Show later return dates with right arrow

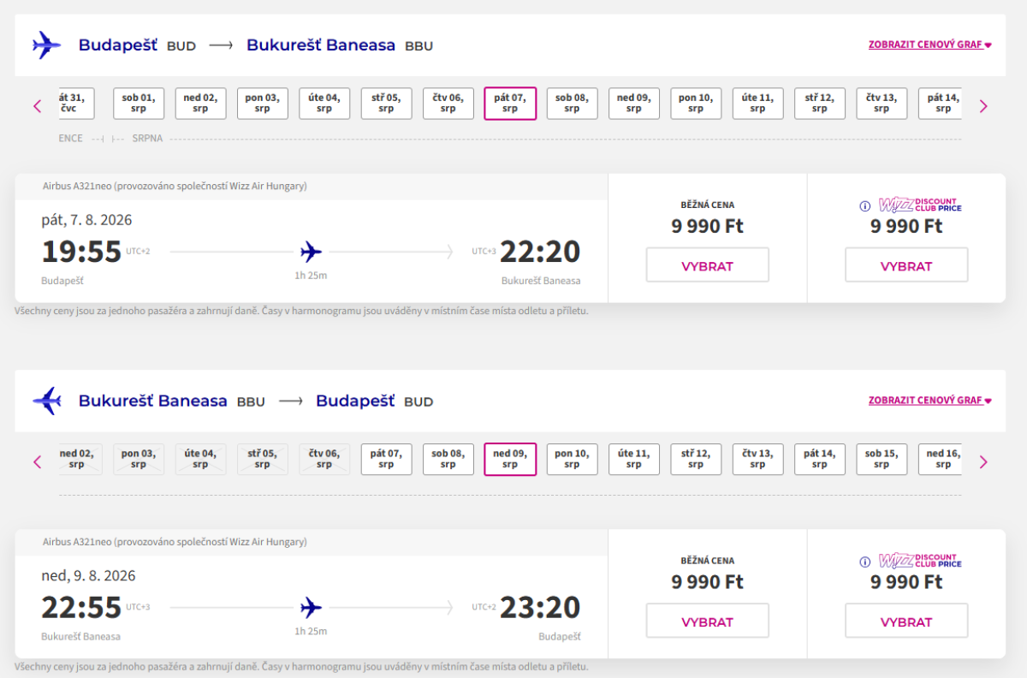click(x=983, y=462)
